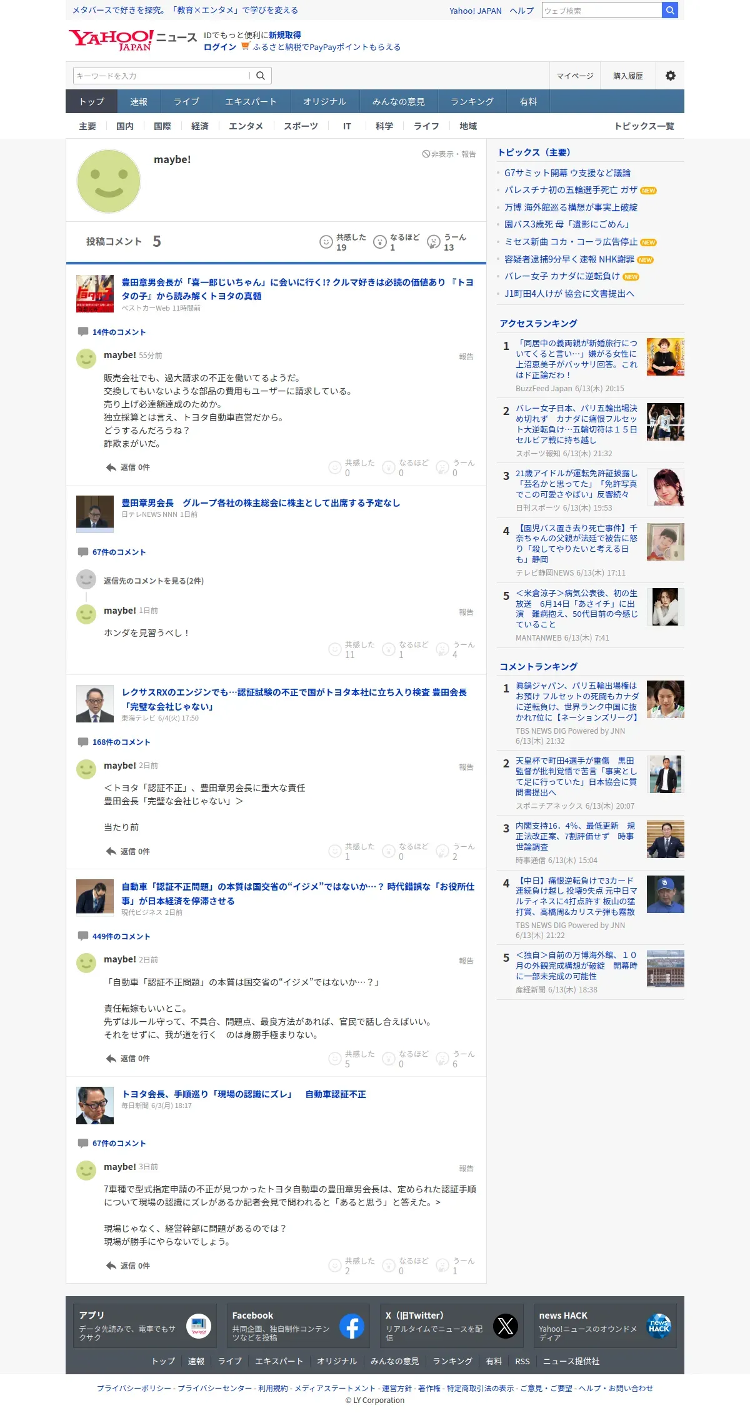Select the ライブ tab
This screenshot has width=750, height=1418.
186,101
